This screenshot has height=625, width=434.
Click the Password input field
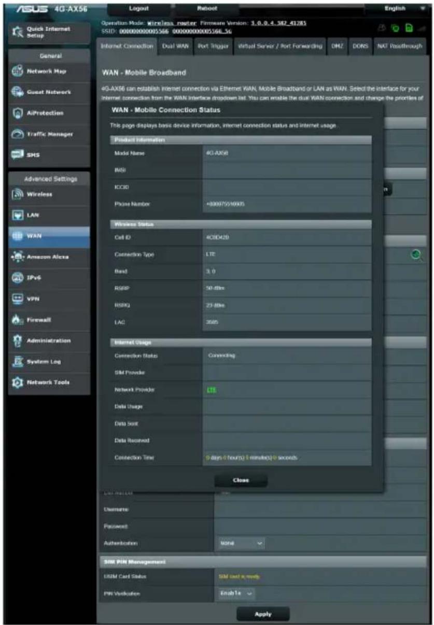pyautogui.click(x=320, y=527)
